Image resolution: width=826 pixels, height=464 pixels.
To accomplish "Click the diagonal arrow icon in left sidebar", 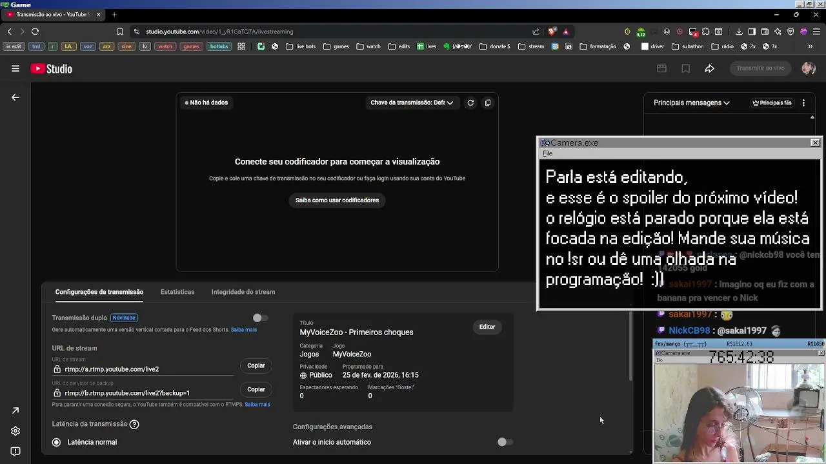I will [x=15, y=411].
